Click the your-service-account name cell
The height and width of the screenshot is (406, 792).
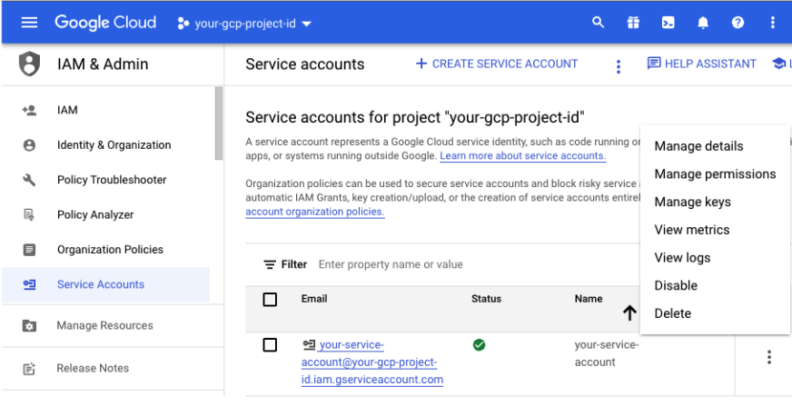[607, 353]
